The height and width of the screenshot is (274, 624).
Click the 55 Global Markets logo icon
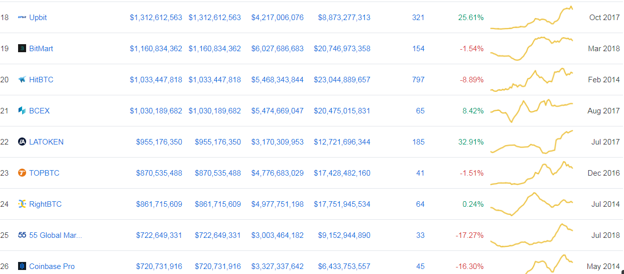tap(22, 235)
